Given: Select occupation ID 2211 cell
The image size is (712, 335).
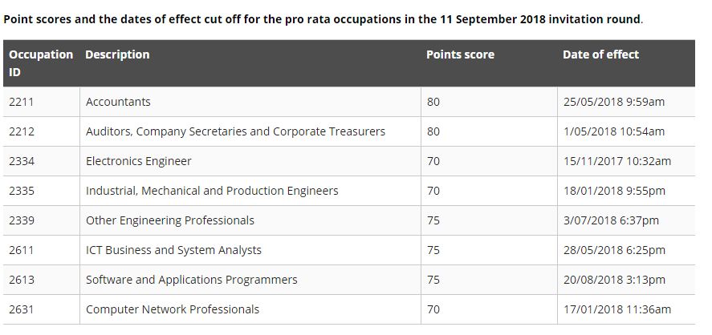Looking at the screenshot, I should pyautogui.click(x=41, y=102).
